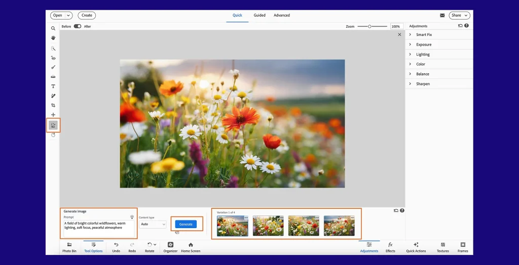Reset tool via Generate Image options reset arrow
Image resolution: width=519 pixels, height=265 pixels.
396,210
